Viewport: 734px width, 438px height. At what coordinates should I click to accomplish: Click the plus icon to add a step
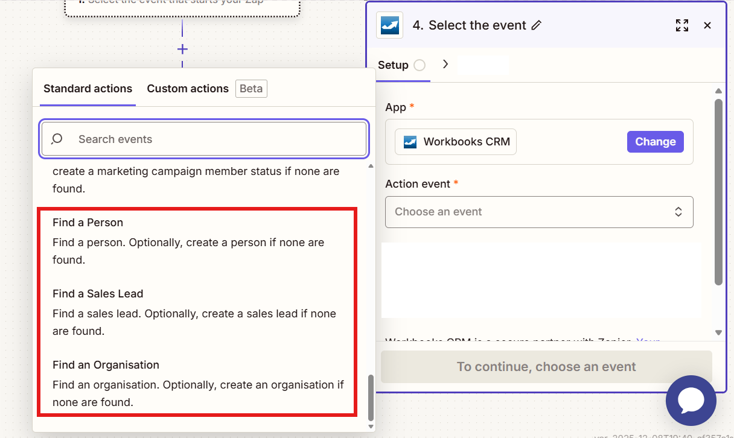182,49
